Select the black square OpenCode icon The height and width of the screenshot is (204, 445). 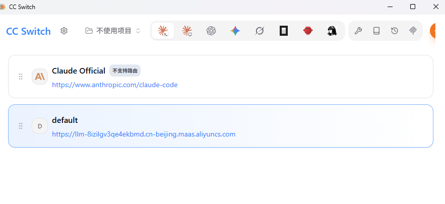284,31
